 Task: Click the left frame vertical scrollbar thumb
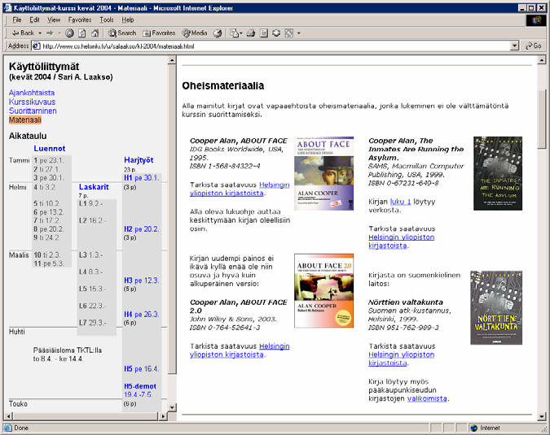(x=172, y=219)
